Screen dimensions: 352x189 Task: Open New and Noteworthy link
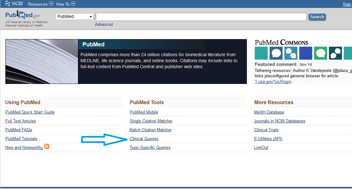(24, 147)
